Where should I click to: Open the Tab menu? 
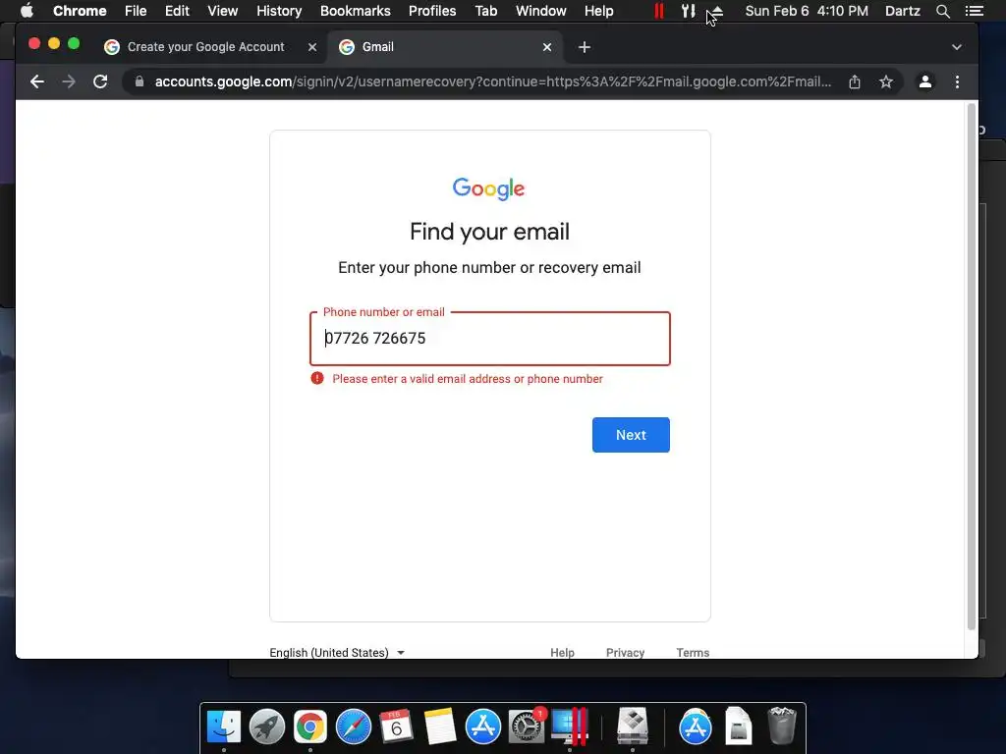click(486, 11)
